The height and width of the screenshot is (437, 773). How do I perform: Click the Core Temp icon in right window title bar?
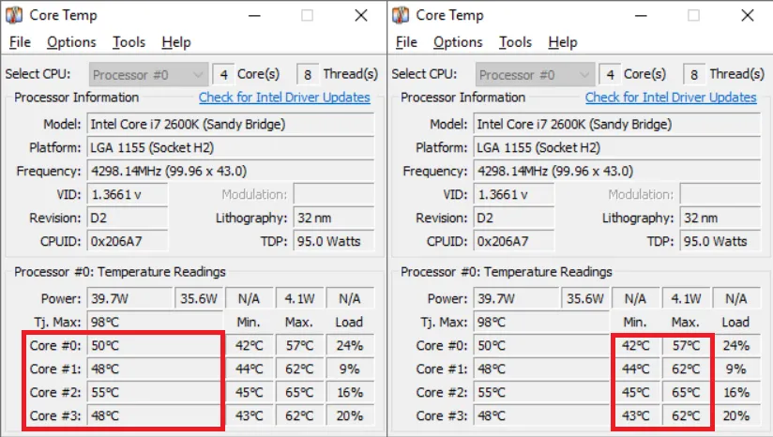pos(402,15)
